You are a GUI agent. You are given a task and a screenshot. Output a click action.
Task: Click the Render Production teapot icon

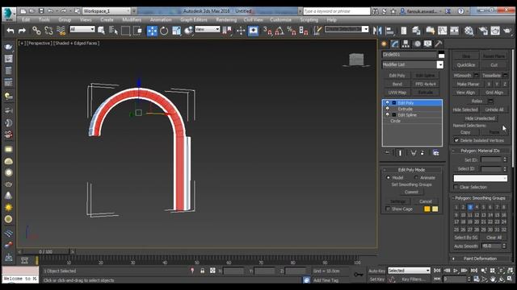pos(507,31)
